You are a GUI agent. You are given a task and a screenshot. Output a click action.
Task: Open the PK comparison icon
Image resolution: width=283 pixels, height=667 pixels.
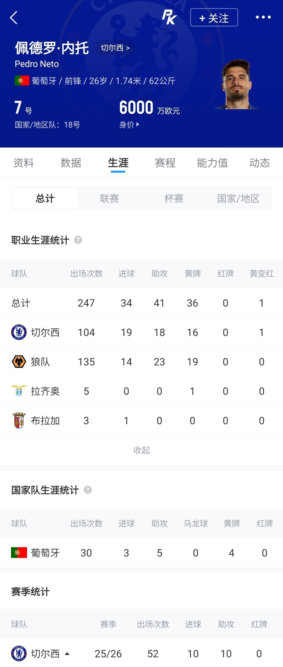point(169,17)
